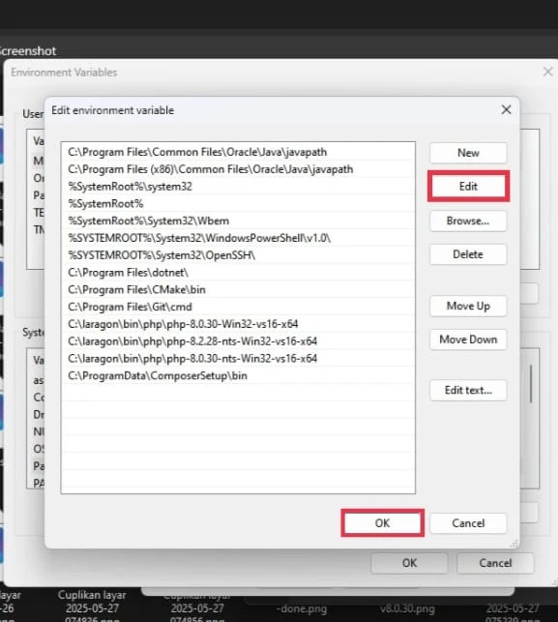Viewport: 558px width, 622px height.
Task: Select the C:\Program Files\Git\cmd entry
Action: tap(238, 307)
